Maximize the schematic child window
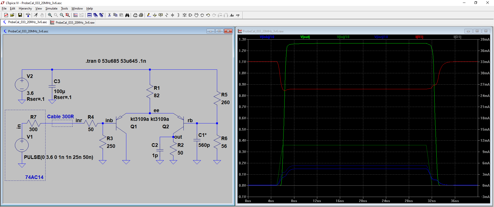The width and height of the screenshot is (494, 207). click(x=219, y=31)
